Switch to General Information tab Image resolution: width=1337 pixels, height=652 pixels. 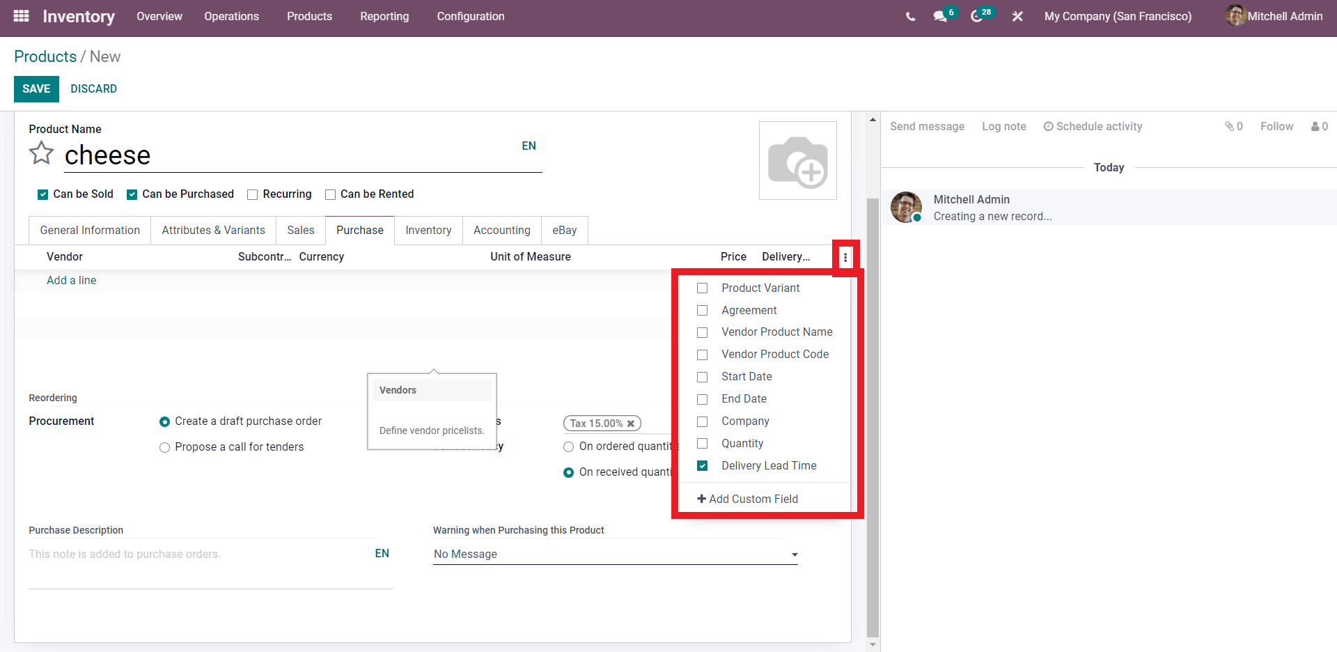(90, 230)
